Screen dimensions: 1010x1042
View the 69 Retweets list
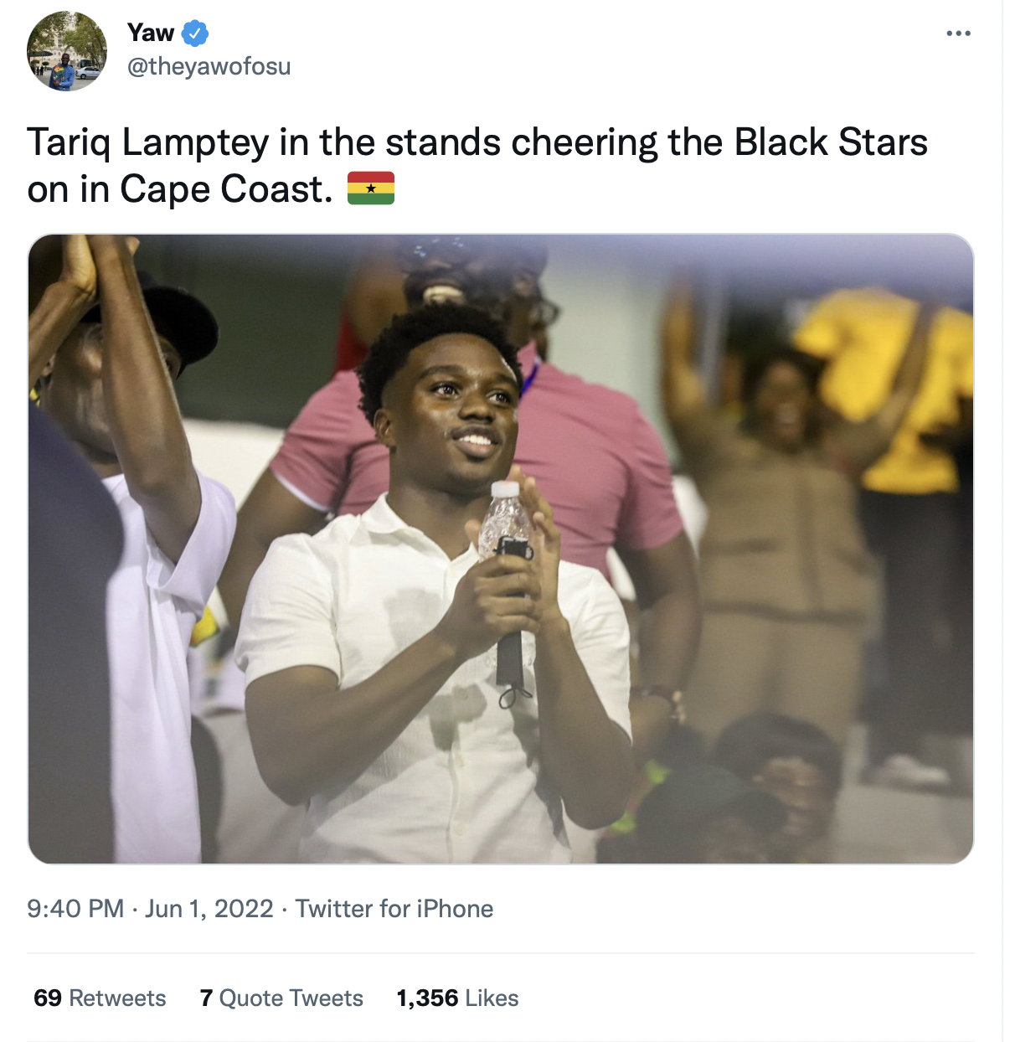[100, 998]
